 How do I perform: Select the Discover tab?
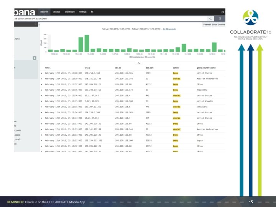click(x=44, y=12)
